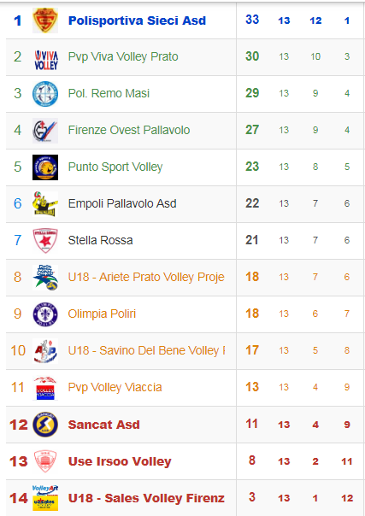
Task: Open the Polisportiva Sieci Asd team link
Action: (137, 21)
